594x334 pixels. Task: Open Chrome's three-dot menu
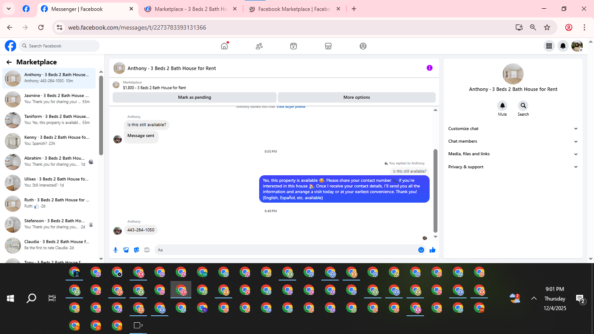(x=584, y=27)
